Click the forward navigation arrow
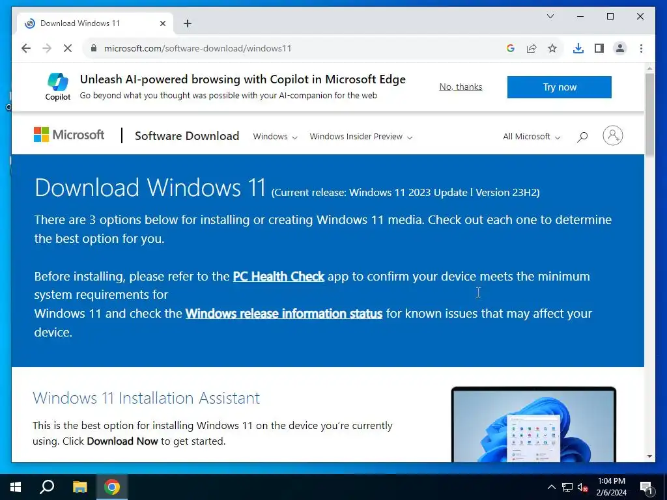Screen dimensions: 667x500 tap(47, 48)
